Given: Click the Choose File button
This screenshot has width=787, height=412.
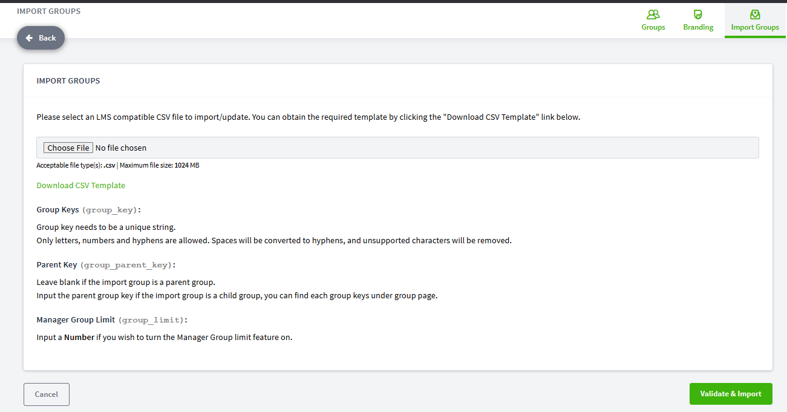Looking at the screenshot, I should coord(68,148).
